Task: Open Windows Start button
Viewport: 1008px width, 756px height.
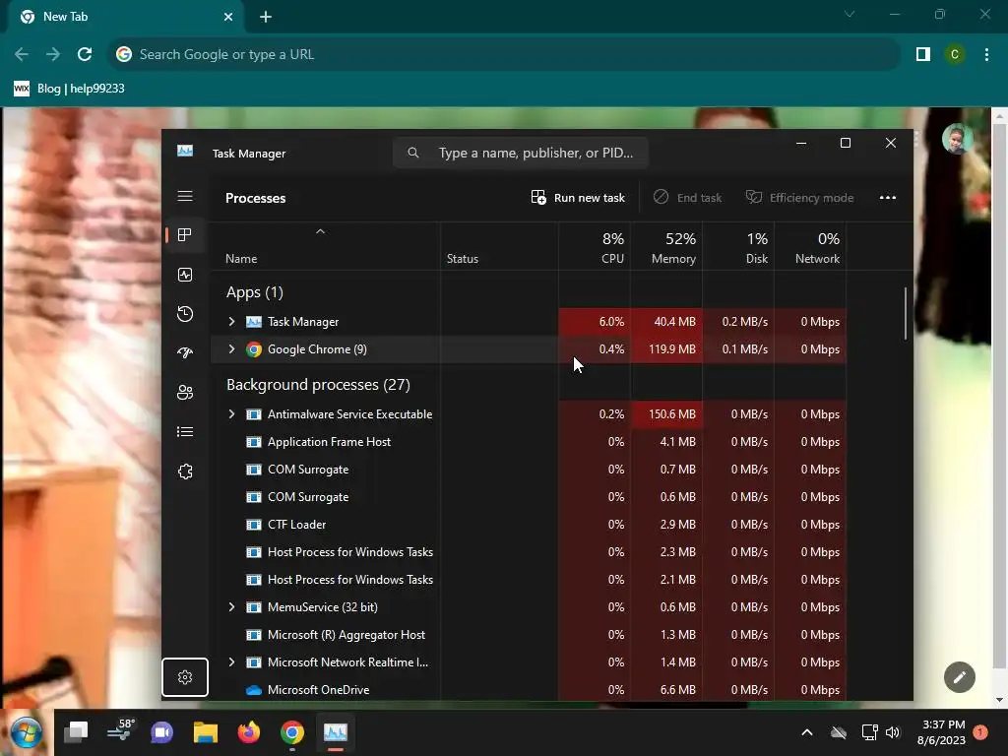Action: click(26, 732)
